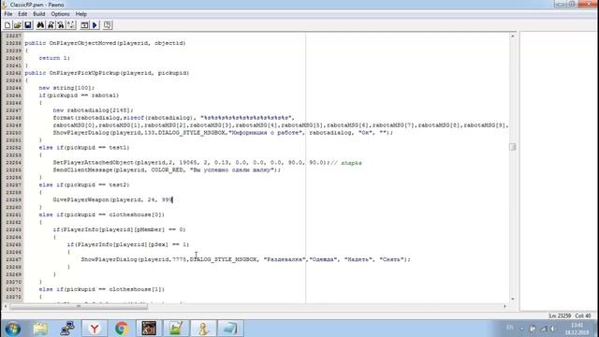This screenshot has height=337, width=599.
Task: Open the chart notepad taskbar icon
Action: click(176, 329)
